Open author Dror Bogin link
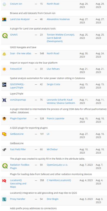This screenshot has height=211, width=107. point(53,199)
